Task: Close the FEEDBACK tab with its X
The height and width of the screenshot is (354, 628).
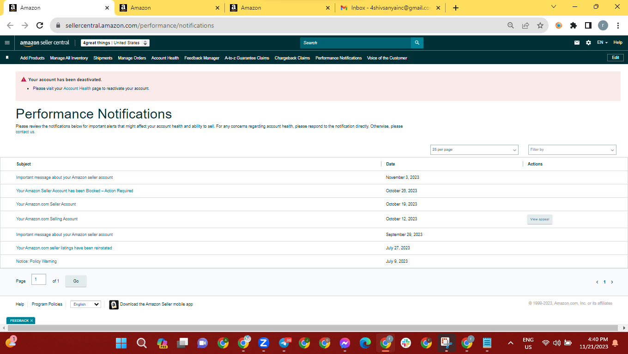Action: [32, 320]
